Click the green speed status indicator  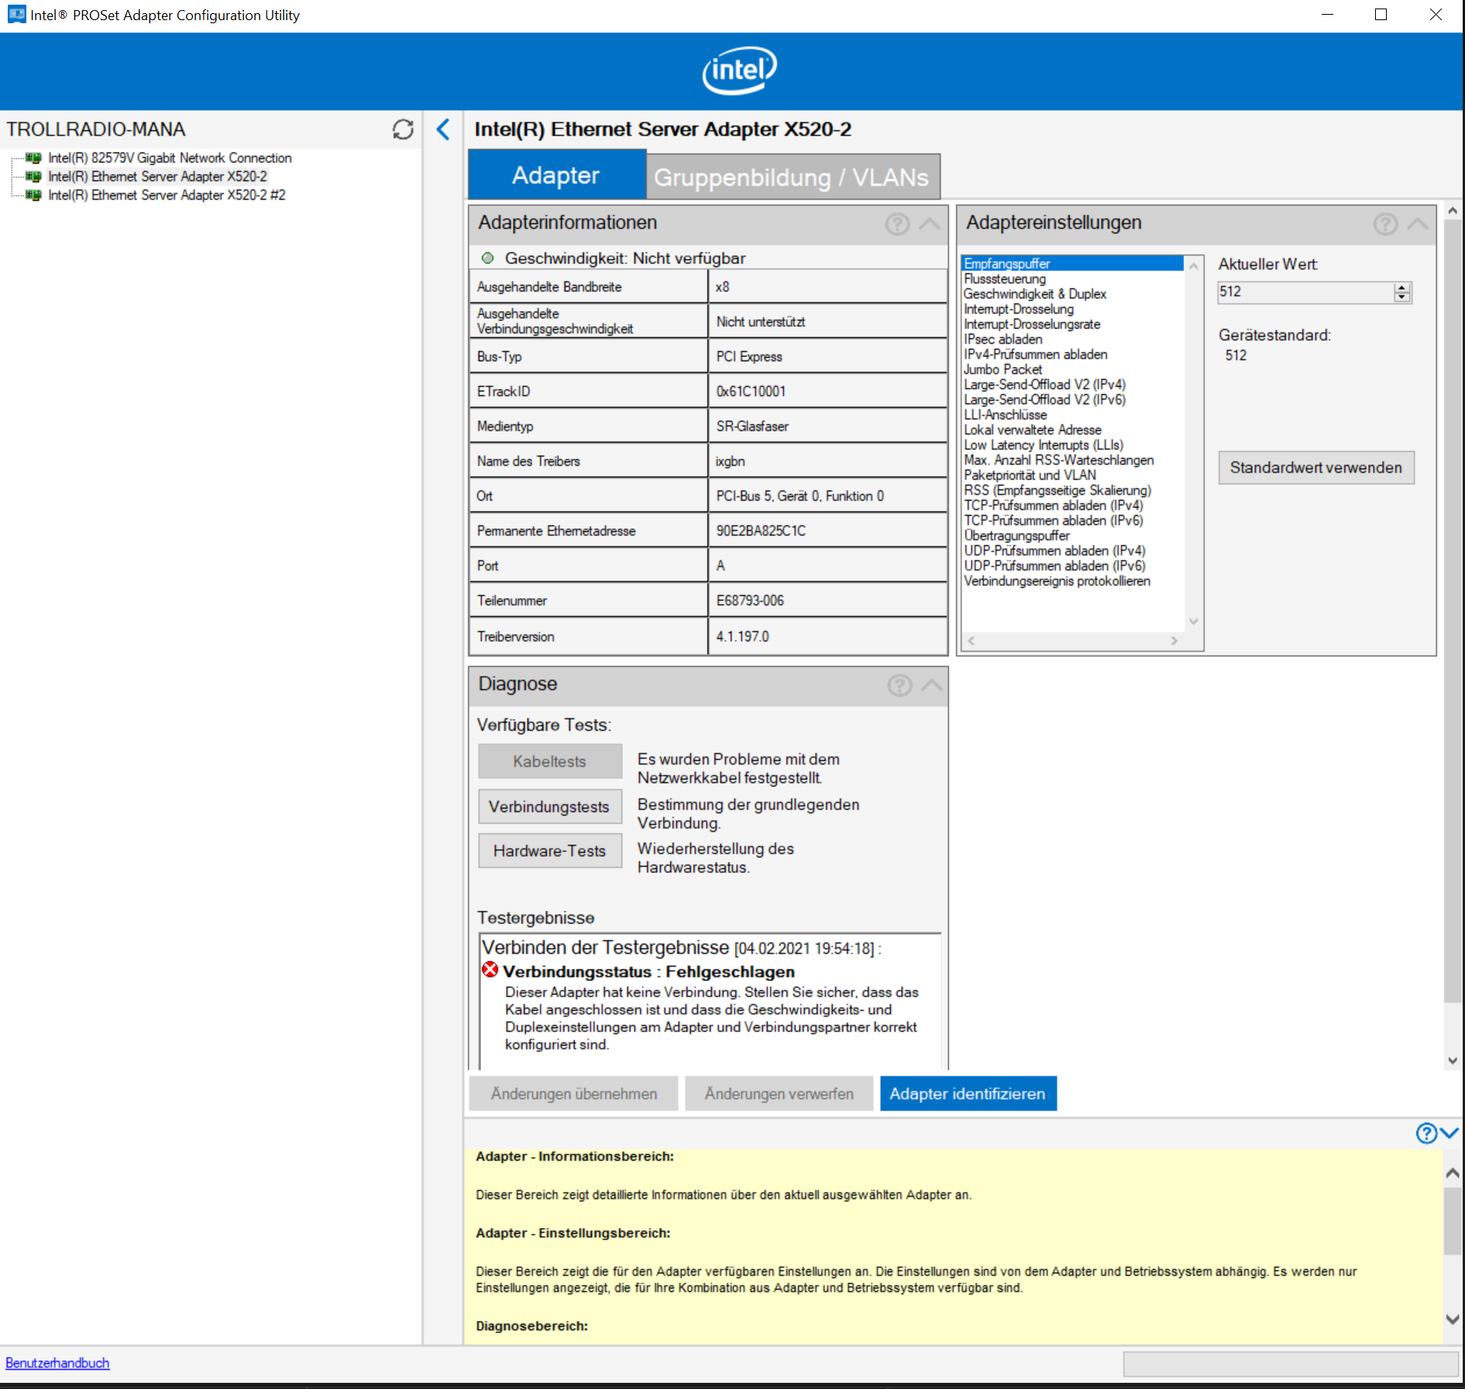(x=487, y=258)
